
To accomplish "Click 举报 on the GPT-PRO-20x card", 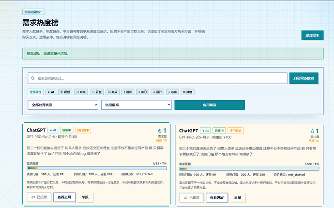I will pyautogui.click(x=238, y=197).
